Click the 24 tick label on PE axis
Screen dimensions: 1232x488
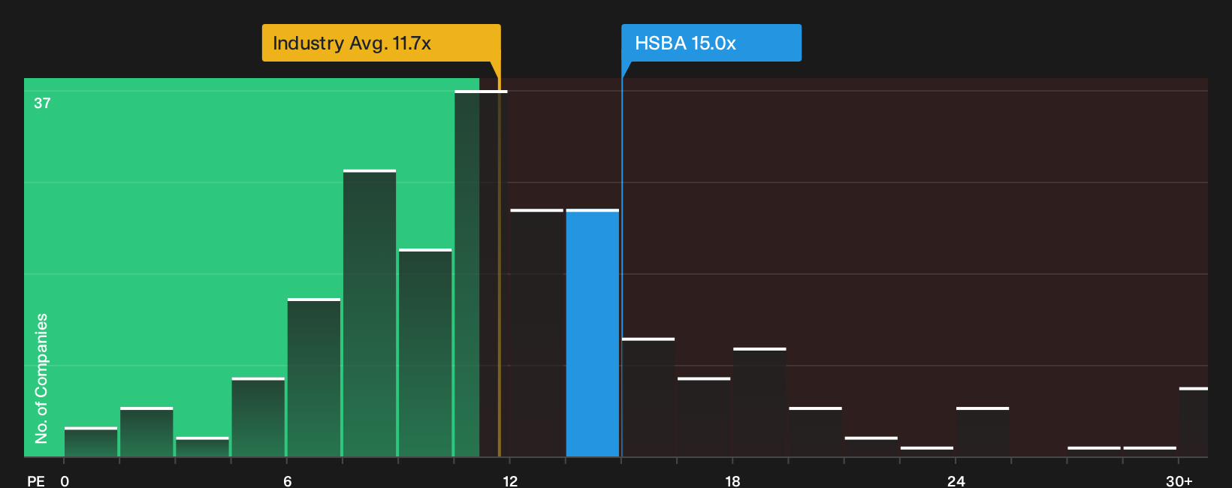956,480
